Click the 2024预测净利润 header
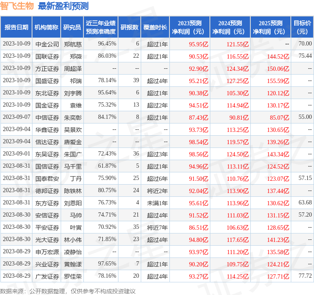The image size is (314, 295). tap(230, 27)
